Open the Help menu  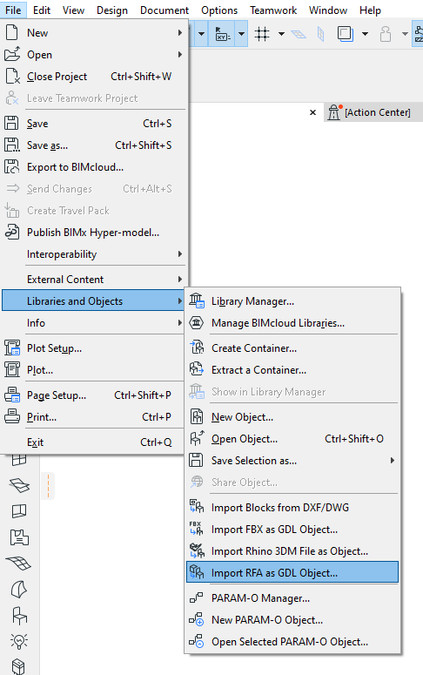(x=371, y=10)
